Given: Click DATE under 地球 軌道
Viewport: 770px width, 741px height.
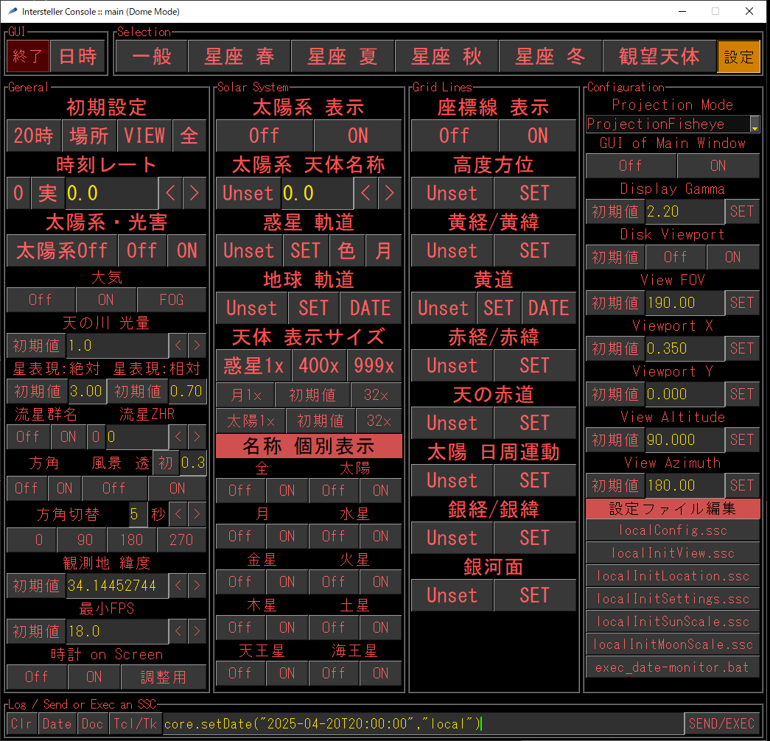Looking at the screenshot, I should pyautogui.click(x=371, y=308).
